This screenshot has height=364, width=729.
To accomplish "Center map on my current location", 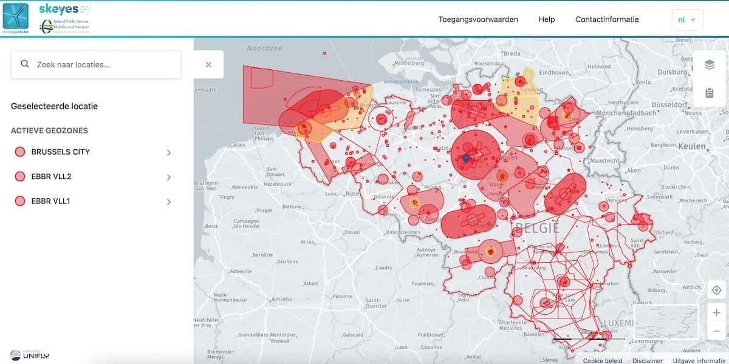I will (716, 291).
